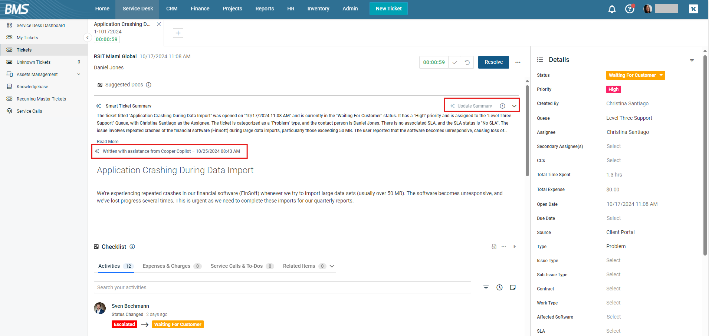Expand Assets Management in sidebar
The image size is (709, 336).
tap(79, 74)
